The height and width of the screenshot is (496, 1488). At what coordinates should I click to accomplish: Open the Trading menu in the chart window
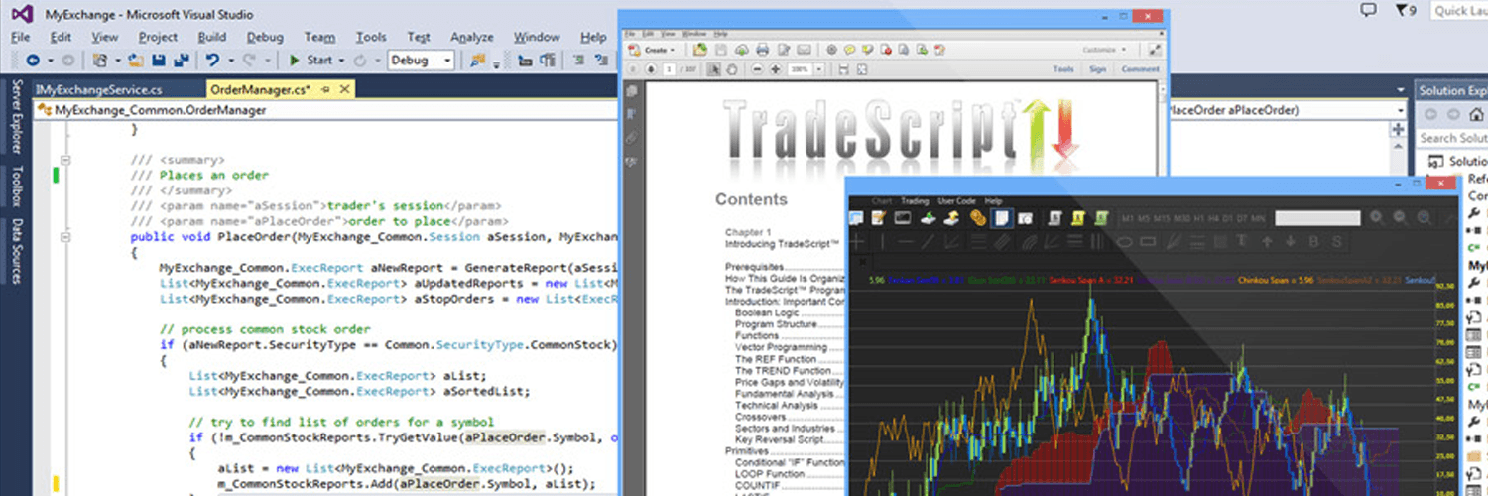[915, 201]
